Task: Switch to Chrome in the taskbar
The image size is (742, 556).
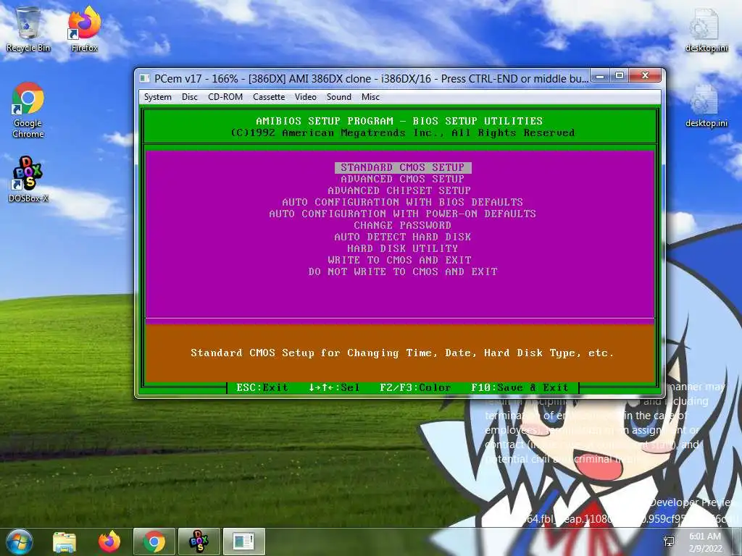Action: 154,542
